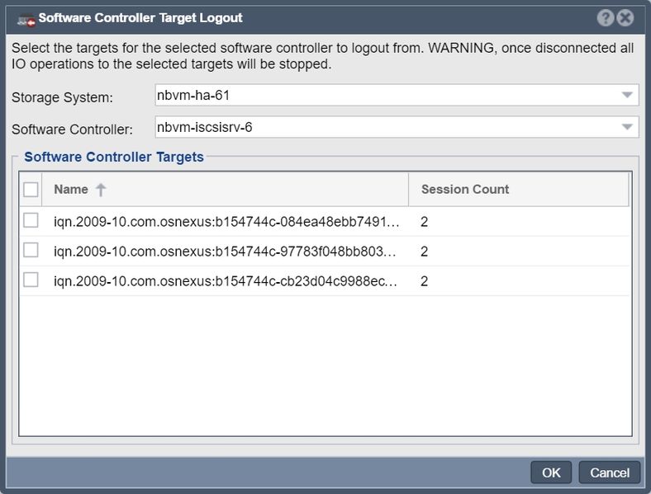Select target name iqn...b154744c-084ea48ebb7491
This screenshot has height=494, width=651.
(x=226, y=222)
